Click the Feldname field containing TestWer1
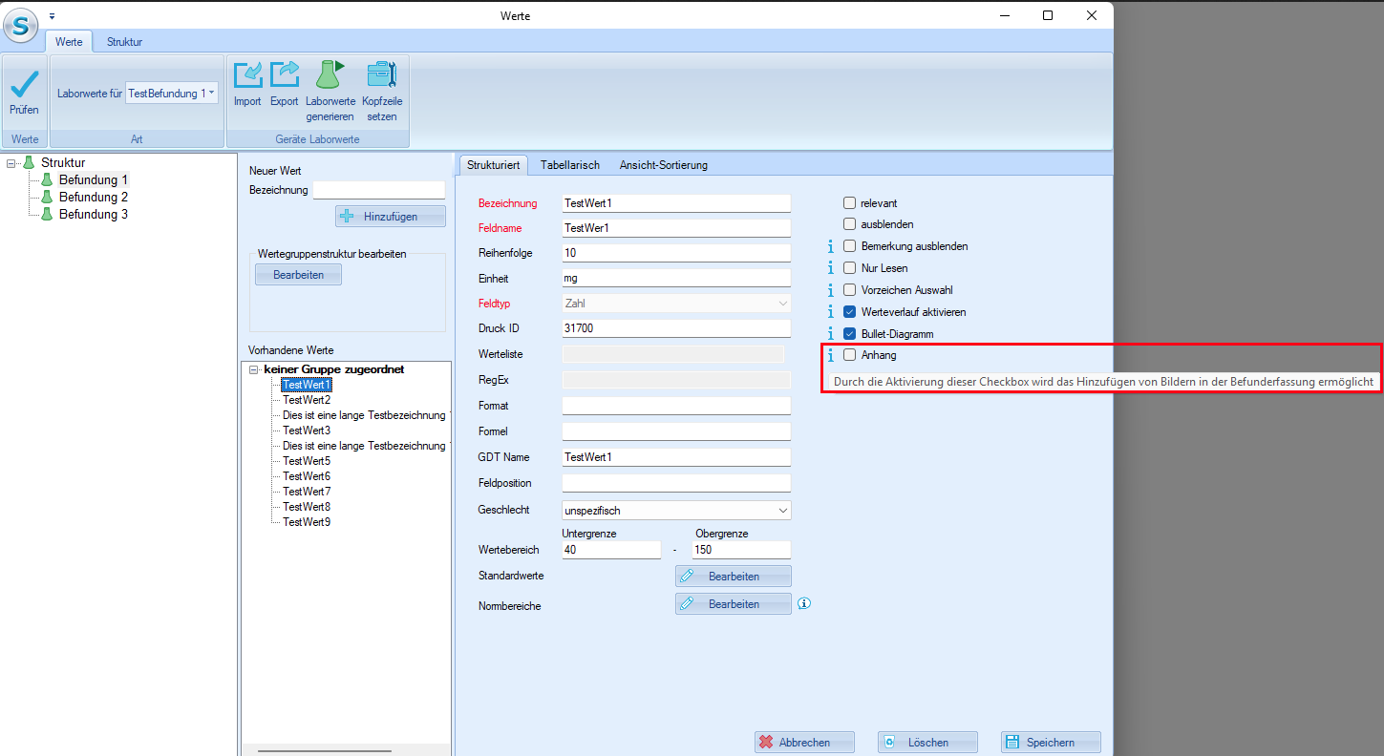 [x=676, y=228]
